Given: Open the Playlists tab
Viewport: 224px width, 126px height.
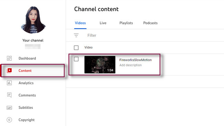Looking at the screenshot, I should click(x=126, y=23).
